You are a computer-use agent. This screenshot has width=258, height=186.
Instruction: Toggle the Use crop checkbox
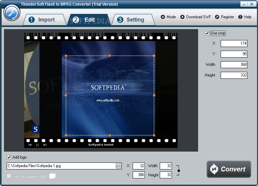click(207, 33)
